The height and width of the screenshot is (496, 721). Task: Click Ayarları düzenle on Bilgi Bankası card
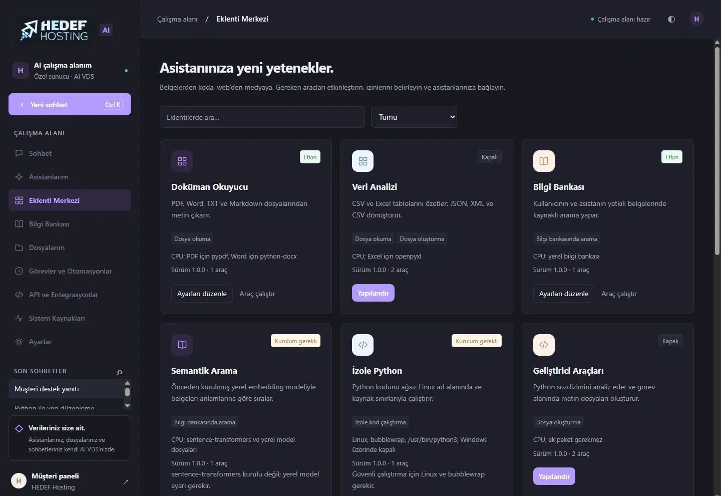point(564,294)
